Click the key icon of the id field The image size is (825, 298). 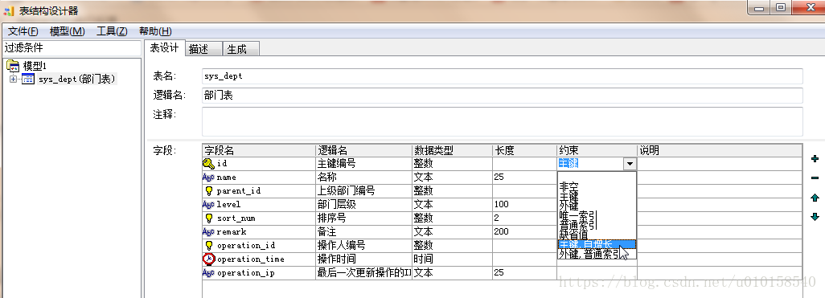pyautogui.click(x=208, y=163)
